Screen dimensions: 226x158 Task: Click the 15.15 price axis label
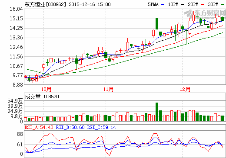coord(16,19)
